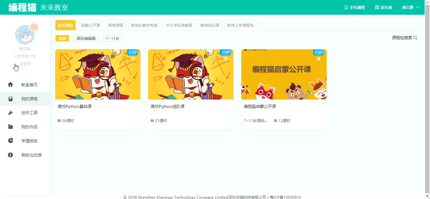The image size is (430, 199).
Task: Open the 其他课程 tab
Action: [116, 25]
